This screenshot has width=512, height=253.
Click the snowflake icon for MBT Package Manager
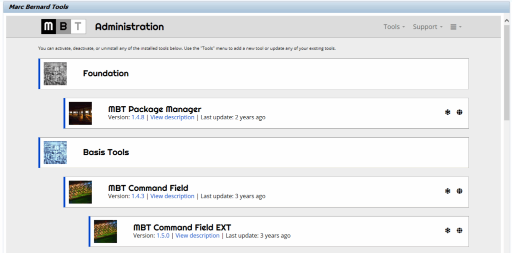[447, 112]
